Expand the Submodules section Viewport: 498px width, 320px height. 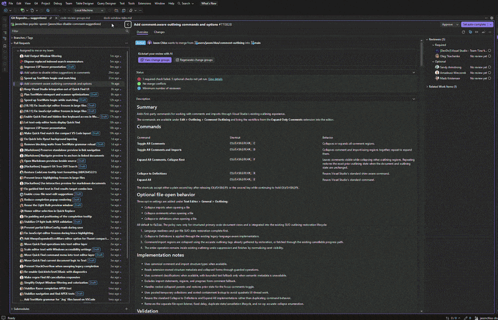(12, 309)
